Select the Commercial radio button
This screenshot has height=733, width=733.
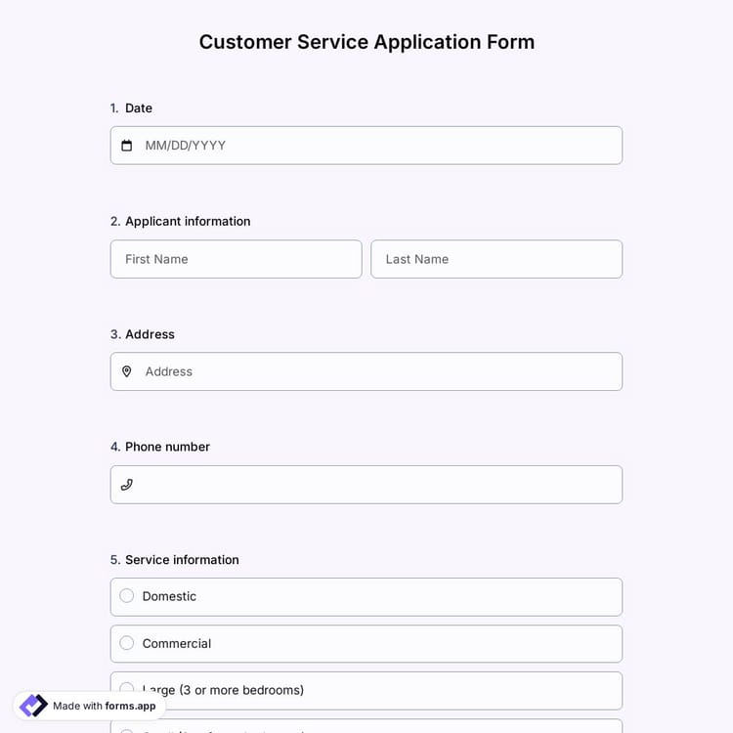point(127,643)
